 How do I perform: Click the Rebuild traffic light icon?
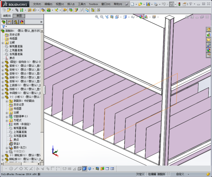coord(179,4)
